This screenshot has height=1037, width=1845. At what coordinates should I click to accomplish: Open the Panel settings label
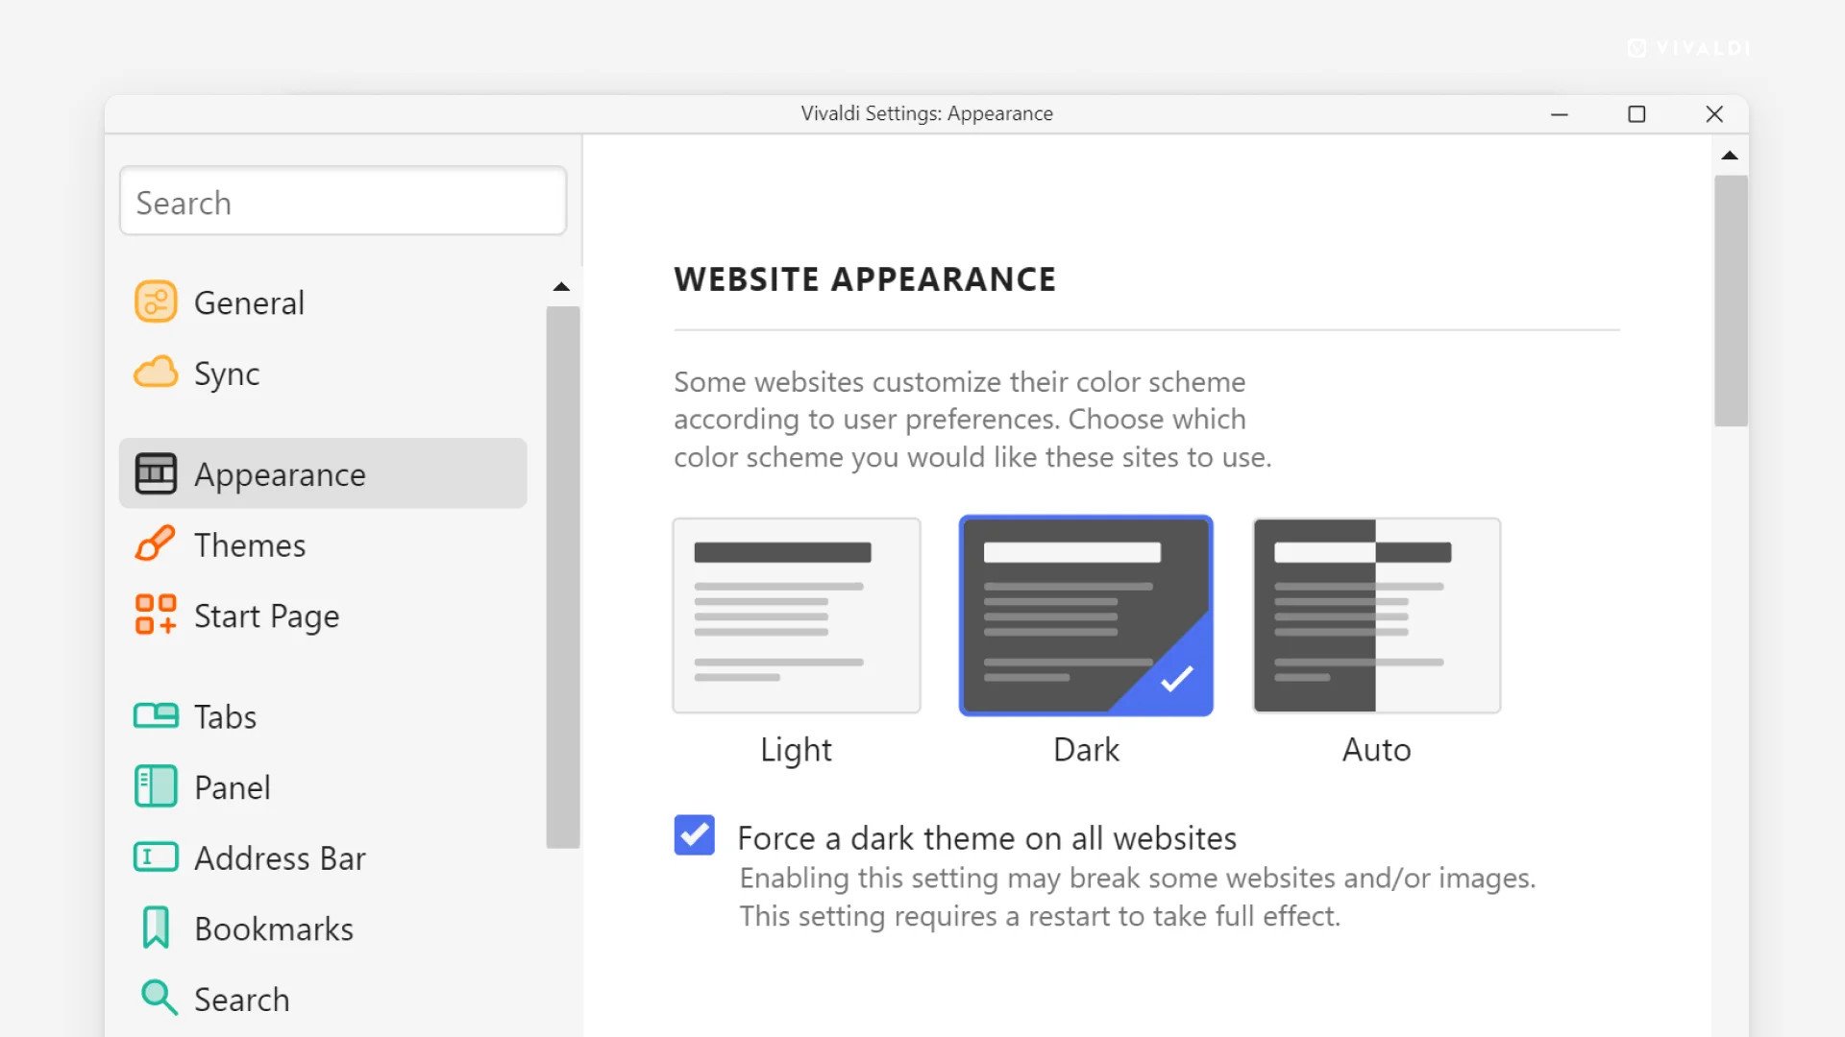(x=232, y=787)
